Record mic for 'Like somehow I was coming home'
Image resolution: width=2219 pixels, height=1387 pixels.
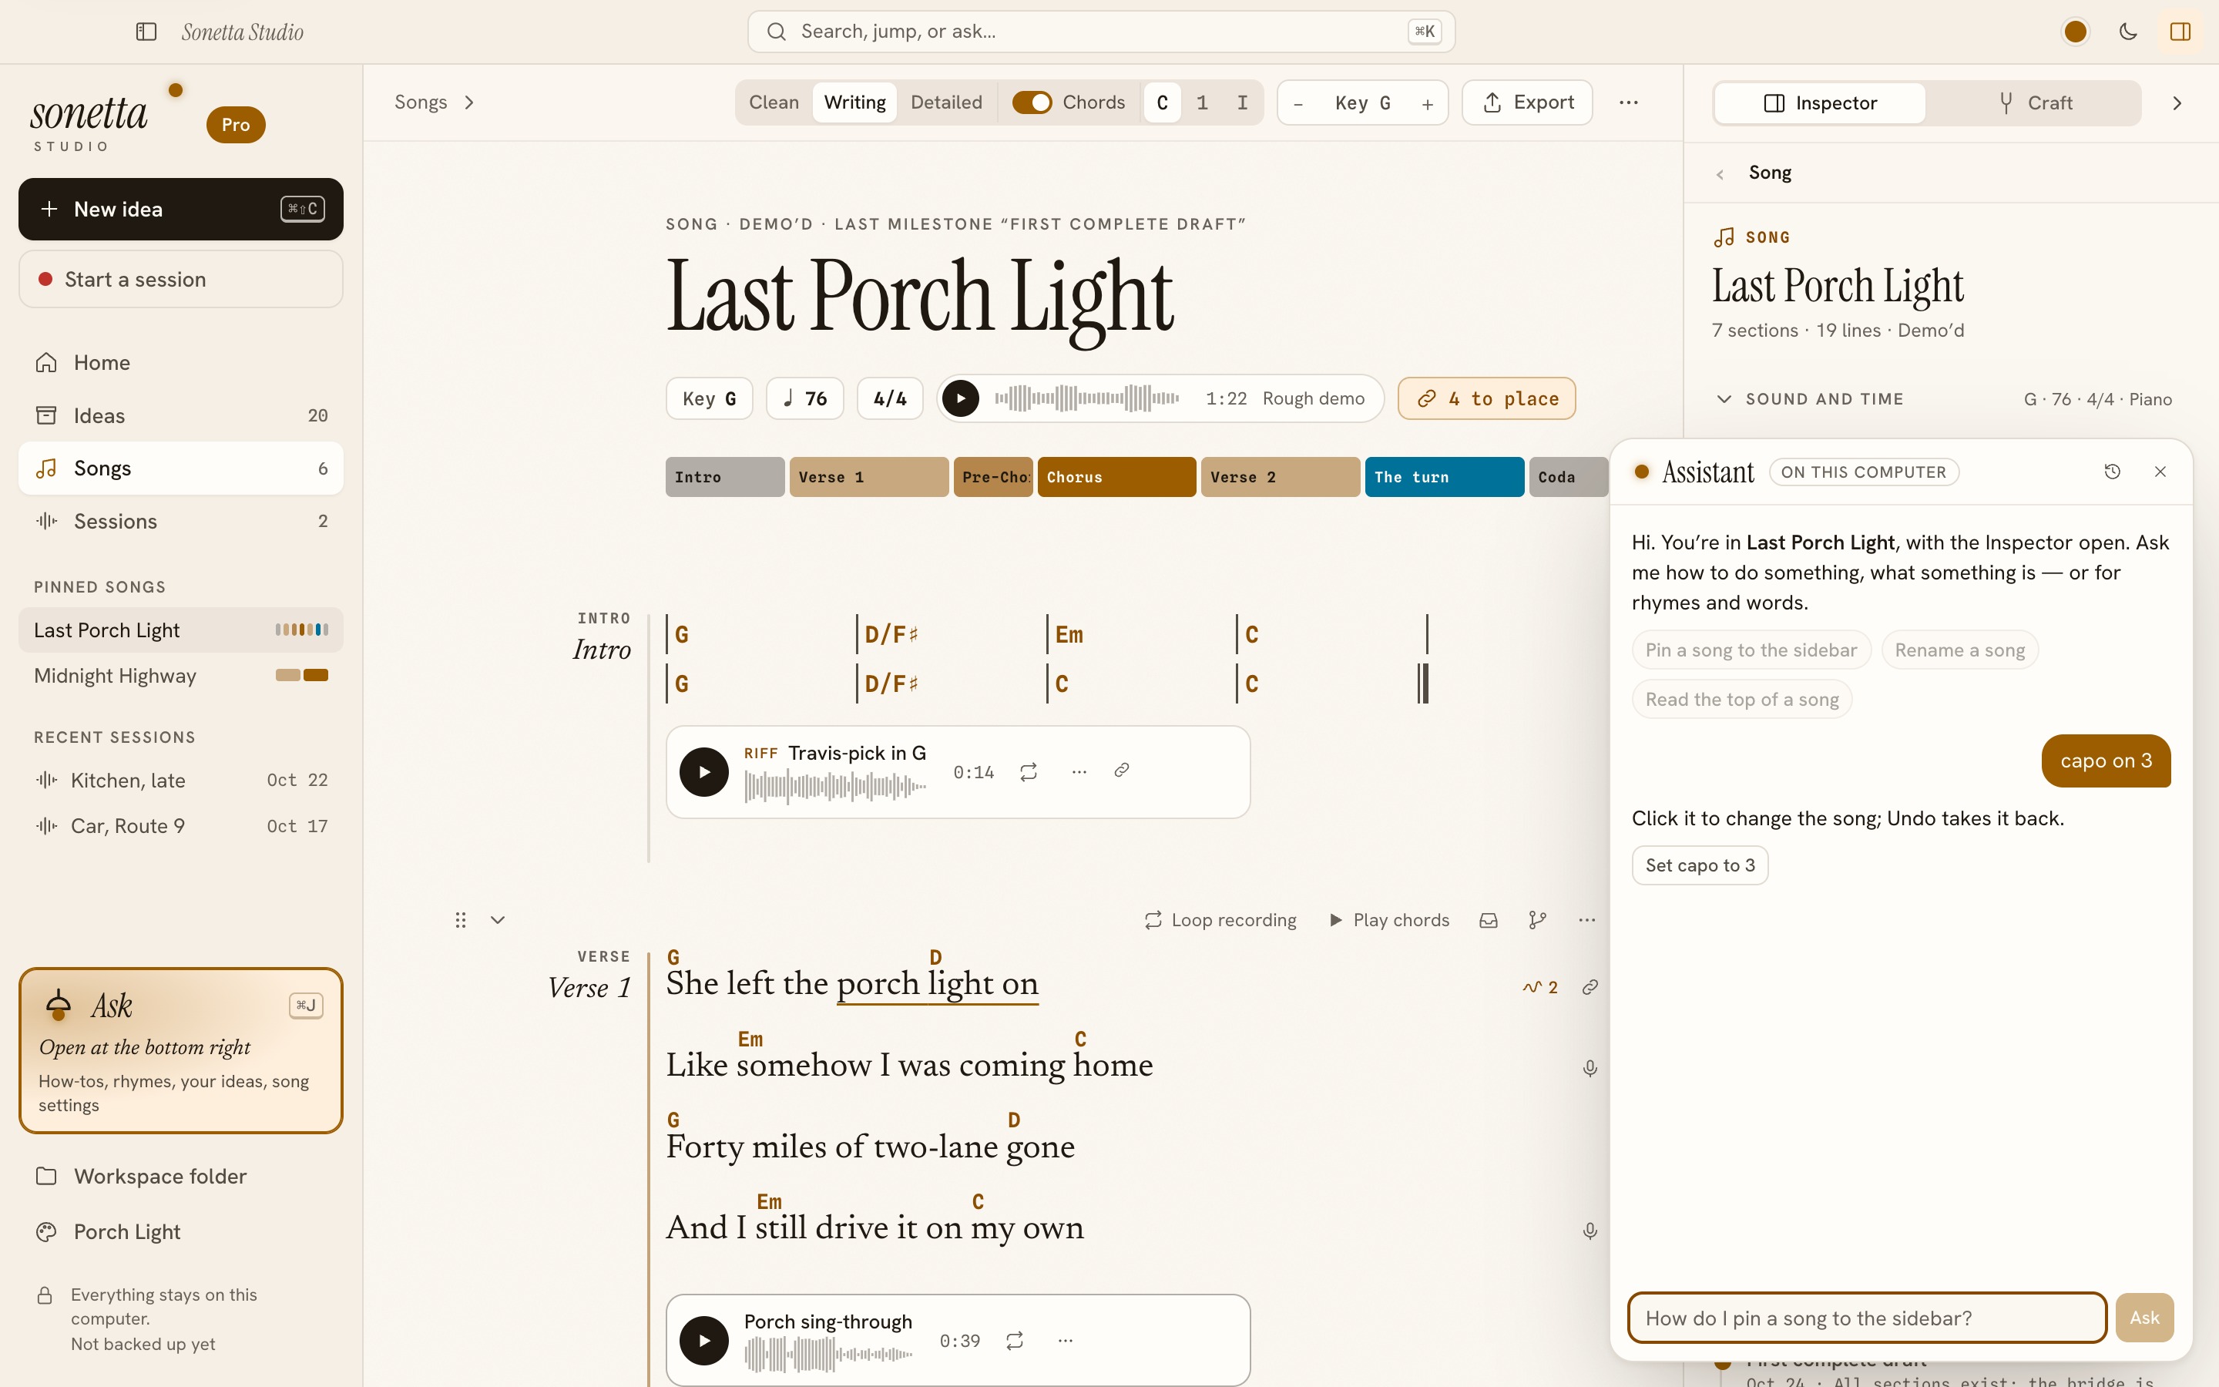(x=1590, y=1069)
